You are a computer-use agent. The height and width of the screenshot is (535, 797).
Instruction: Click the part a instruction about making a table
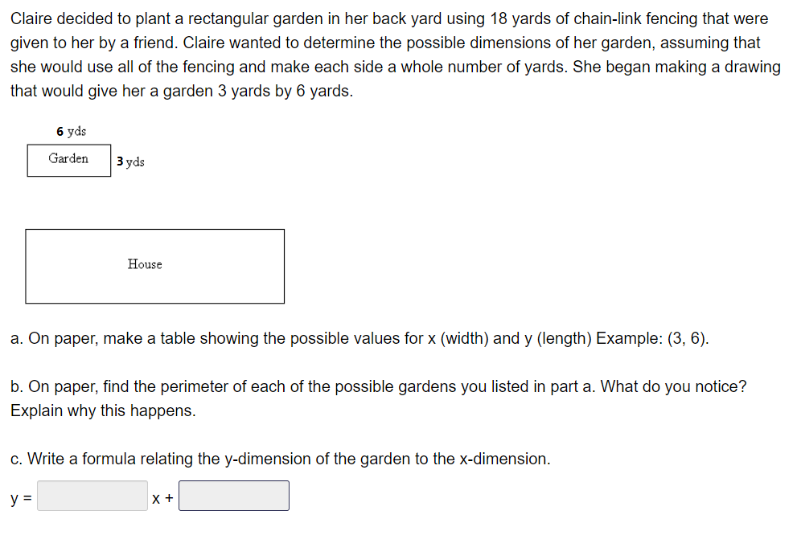pyautogui.click(x=359, y=338)
